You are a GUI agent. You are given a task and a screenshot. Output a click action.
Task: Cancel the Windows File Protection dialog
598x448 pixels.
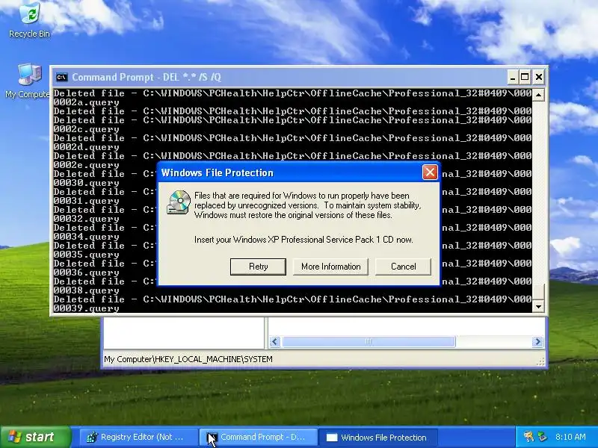[x=403, y=267]
